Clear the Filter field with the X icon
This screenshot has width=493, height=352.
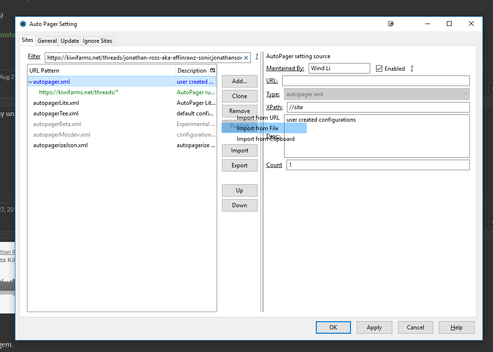point(246,58)
